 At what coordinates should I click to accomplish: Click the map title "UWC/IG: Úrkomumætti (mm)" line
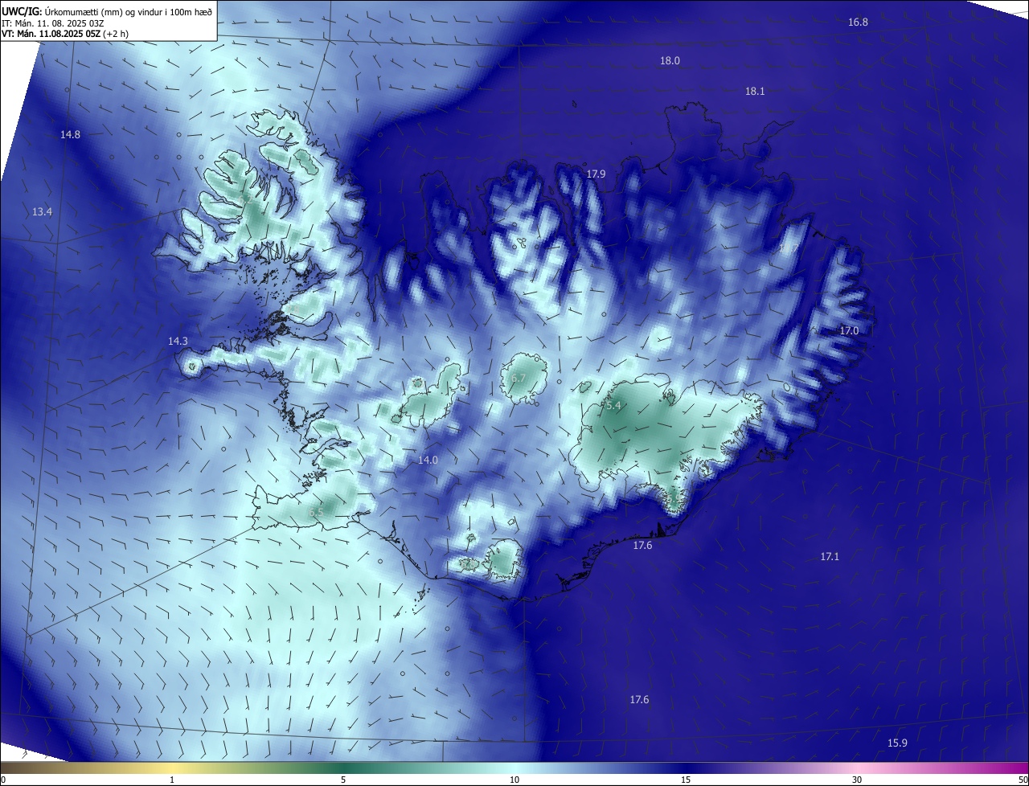pyautogui.click(x=107, y=11)
